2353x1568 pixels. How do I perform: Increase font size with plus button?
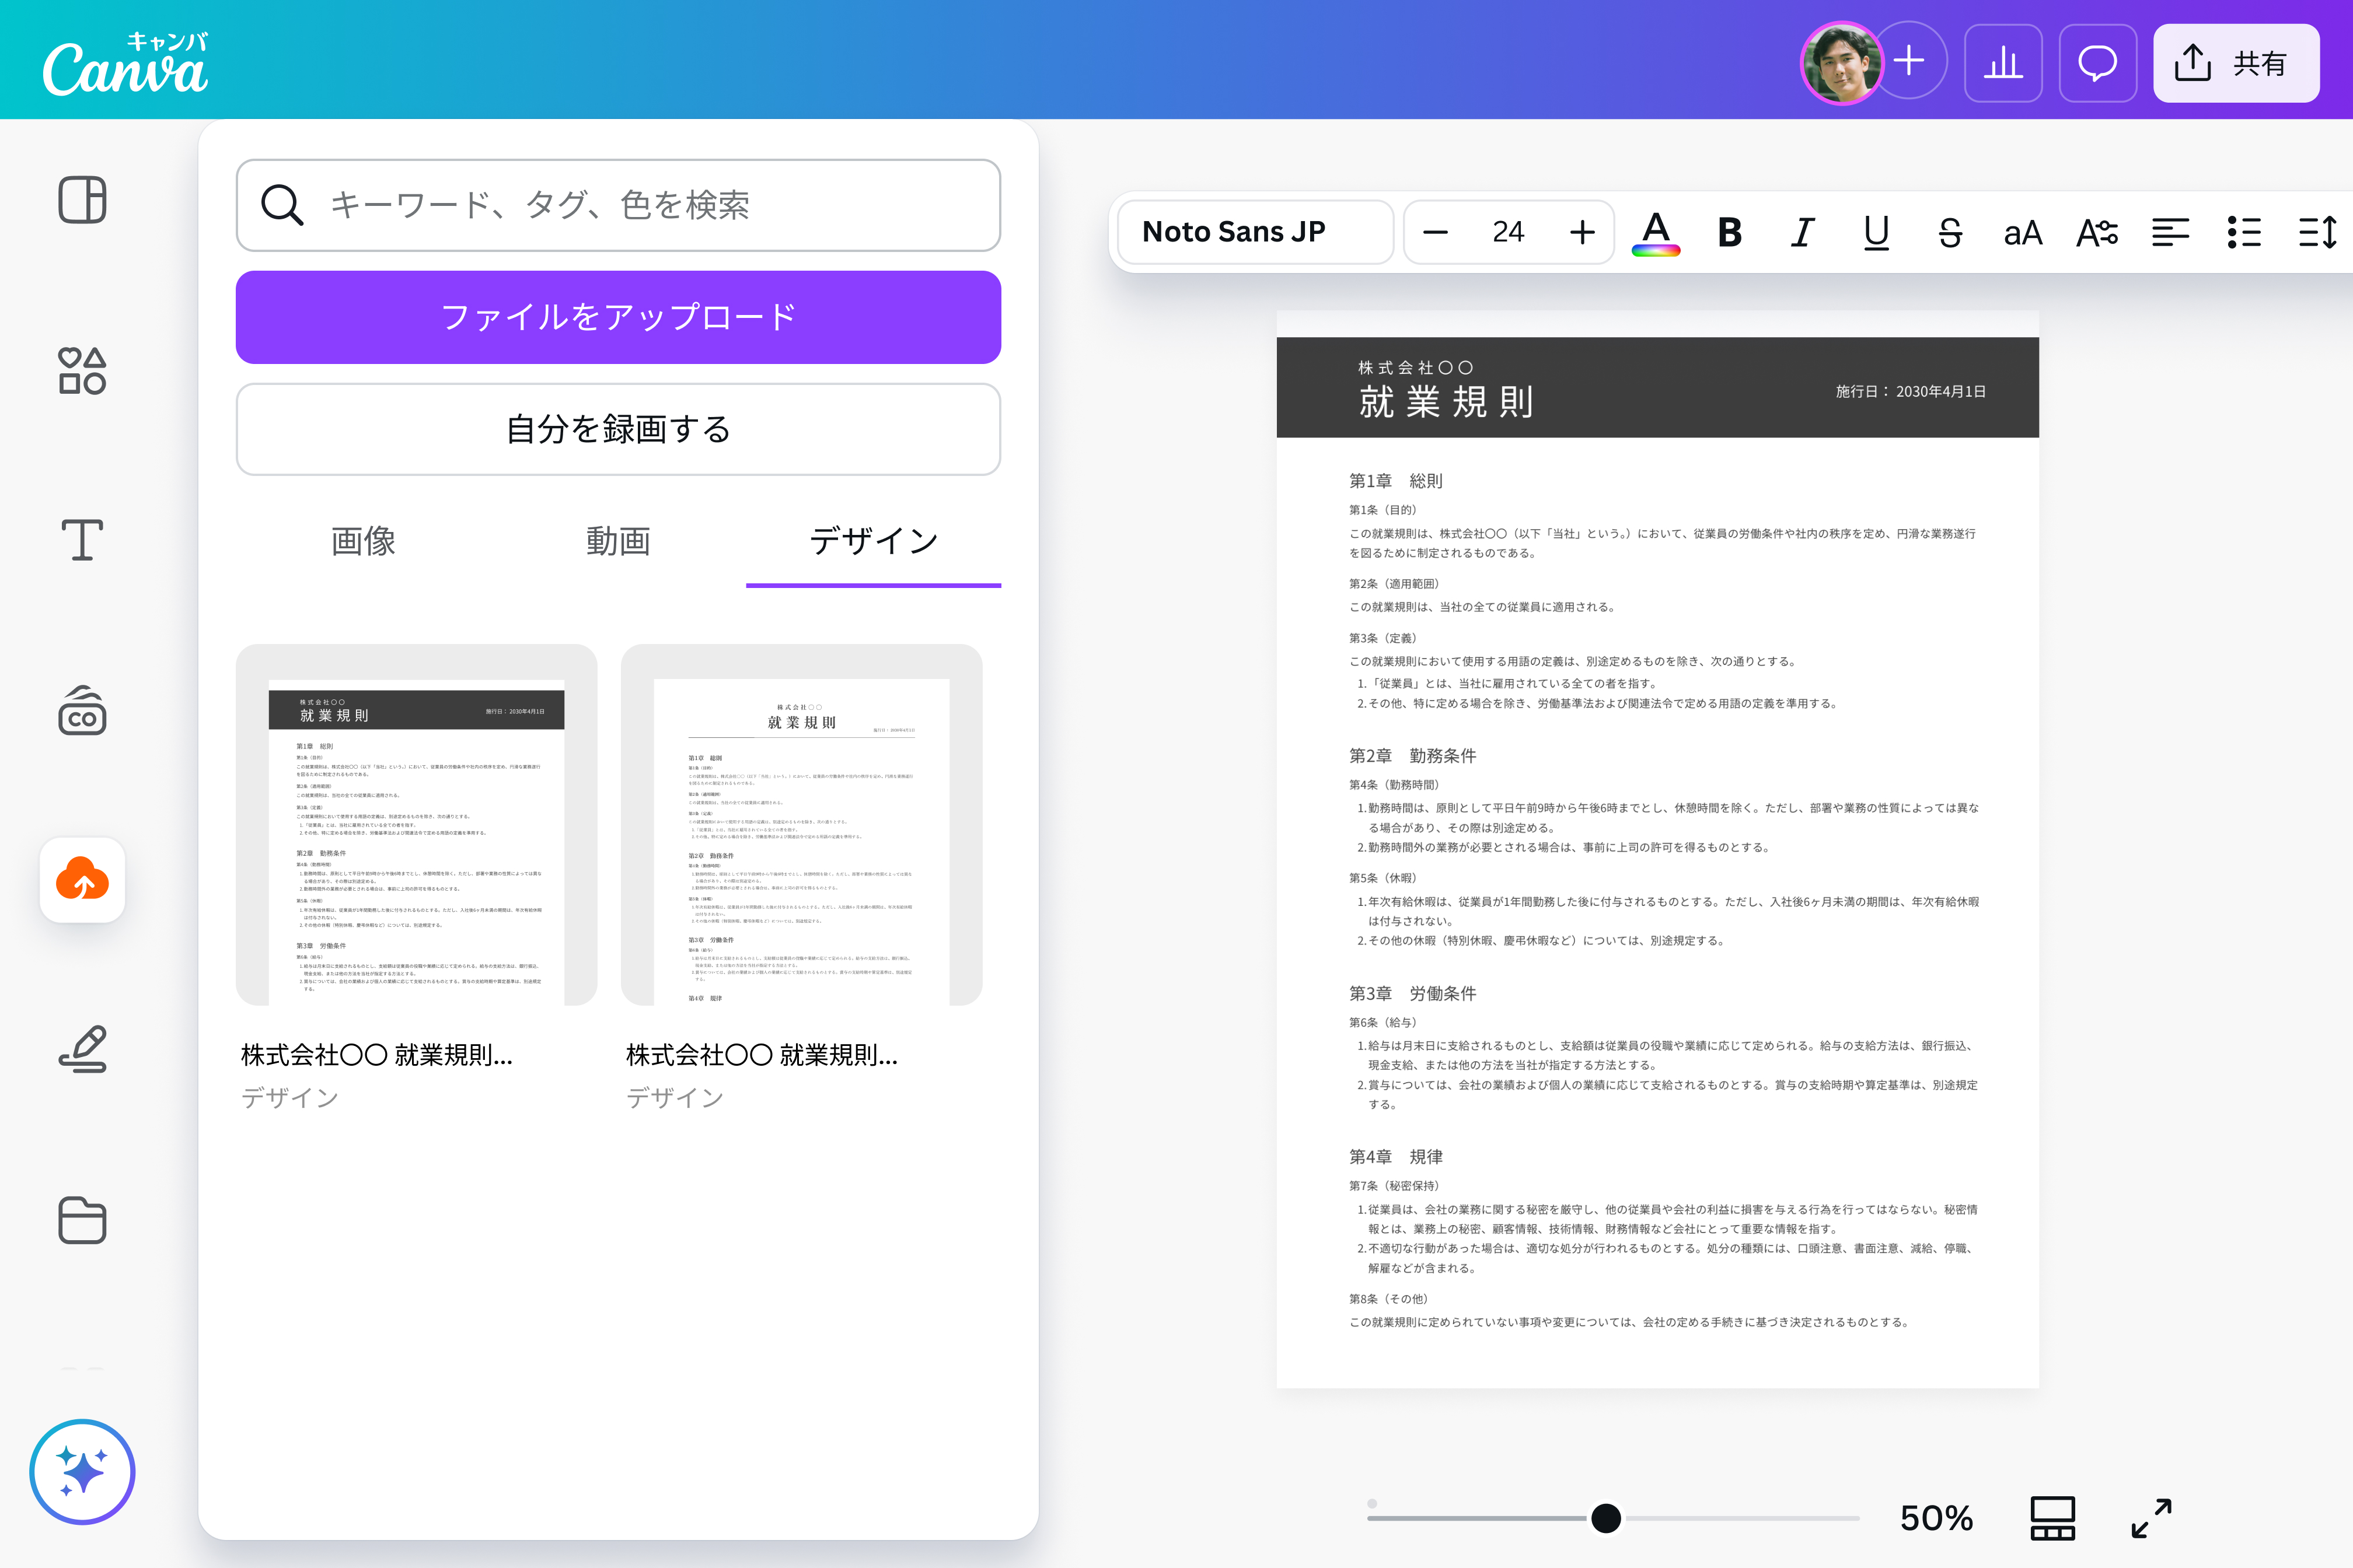[x=1583, y=233]
